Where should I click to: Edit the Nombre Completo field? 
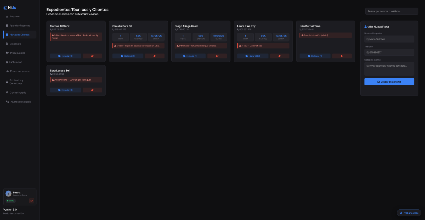[x=389, y=39]
